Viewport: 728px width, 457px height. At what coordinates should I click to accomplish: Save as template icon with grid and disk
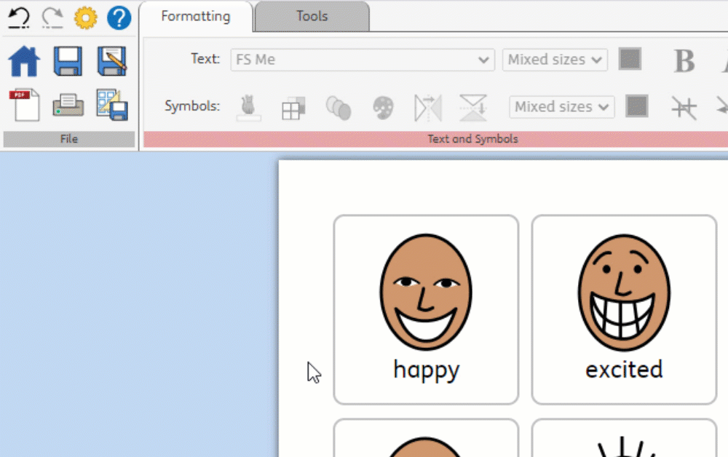point(112,106)
